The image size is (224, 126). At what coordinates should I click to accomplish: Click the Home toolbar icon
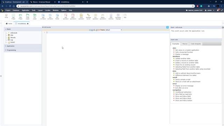coord(6,16)
